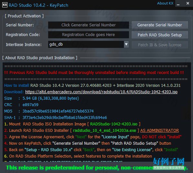Click the CRC value e897a59
193x173 pixels.
(30, 105)
